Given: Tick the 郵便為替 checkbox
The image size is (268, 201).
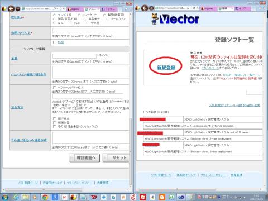Looking at the screenshot, I should click(54, 122).
